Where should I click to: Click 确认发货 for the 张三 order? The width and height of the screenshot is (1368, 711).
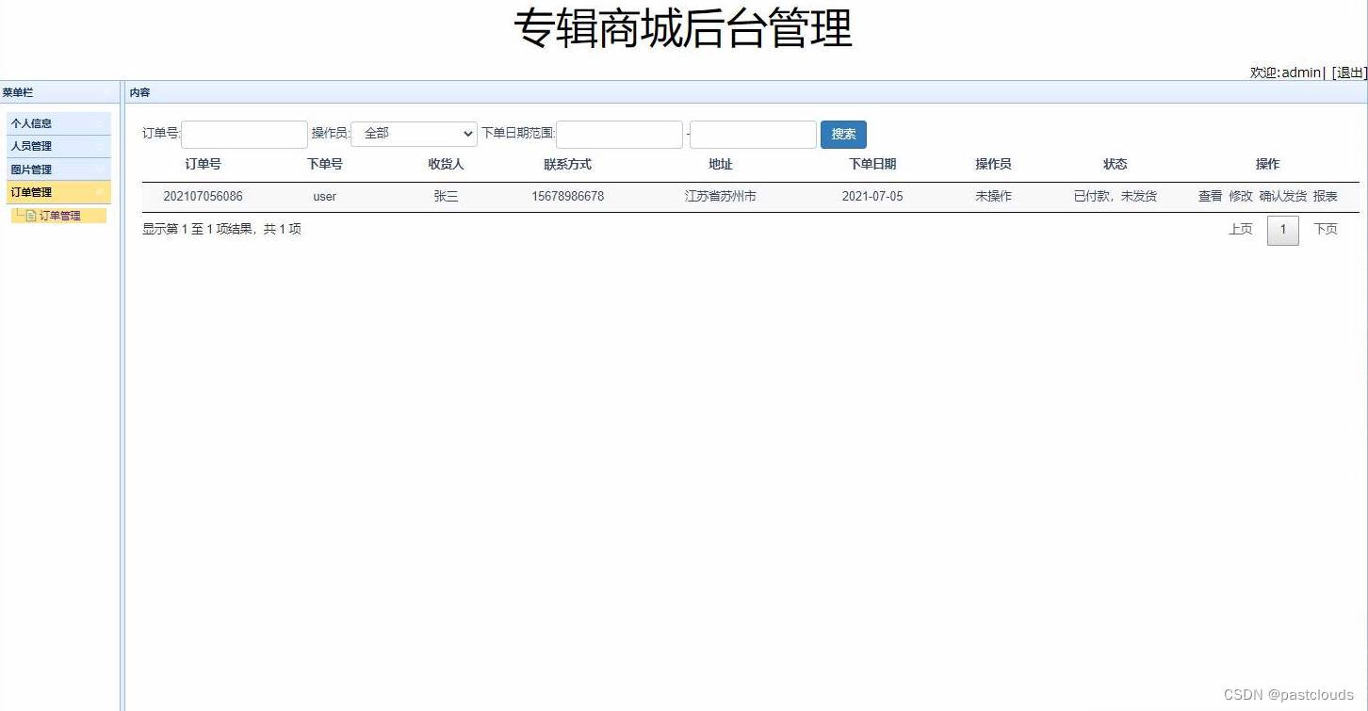coord(1283,197)
